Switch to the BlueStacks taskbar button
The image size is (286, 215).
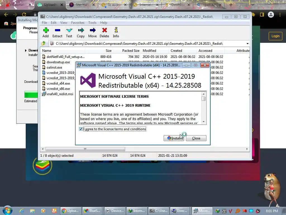[x=92, y=211]
